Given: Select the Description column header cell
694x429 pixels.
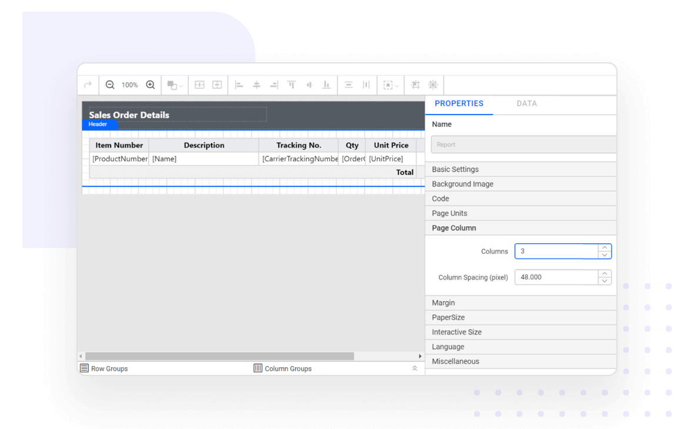Looking at the screenshot, I should (204, 145).
